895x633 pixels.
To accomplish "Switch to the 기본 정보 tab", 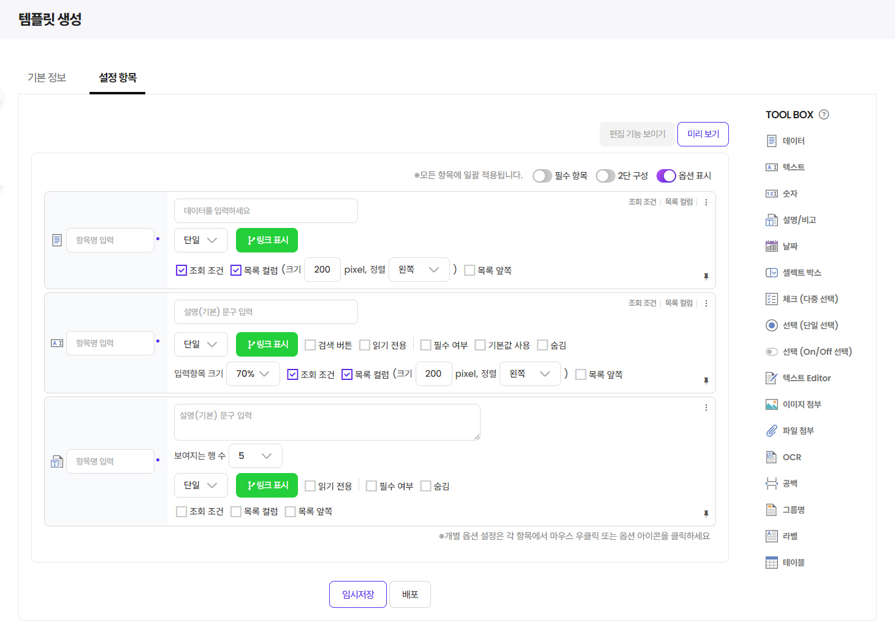I will point(47,78).
